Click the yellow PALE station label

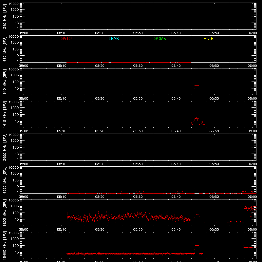(x=208, y=38)
